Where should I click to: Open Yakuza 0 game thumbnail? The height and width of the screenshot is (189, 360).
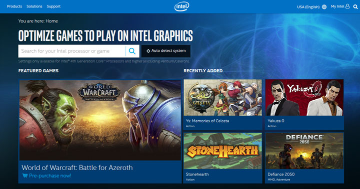304,98
